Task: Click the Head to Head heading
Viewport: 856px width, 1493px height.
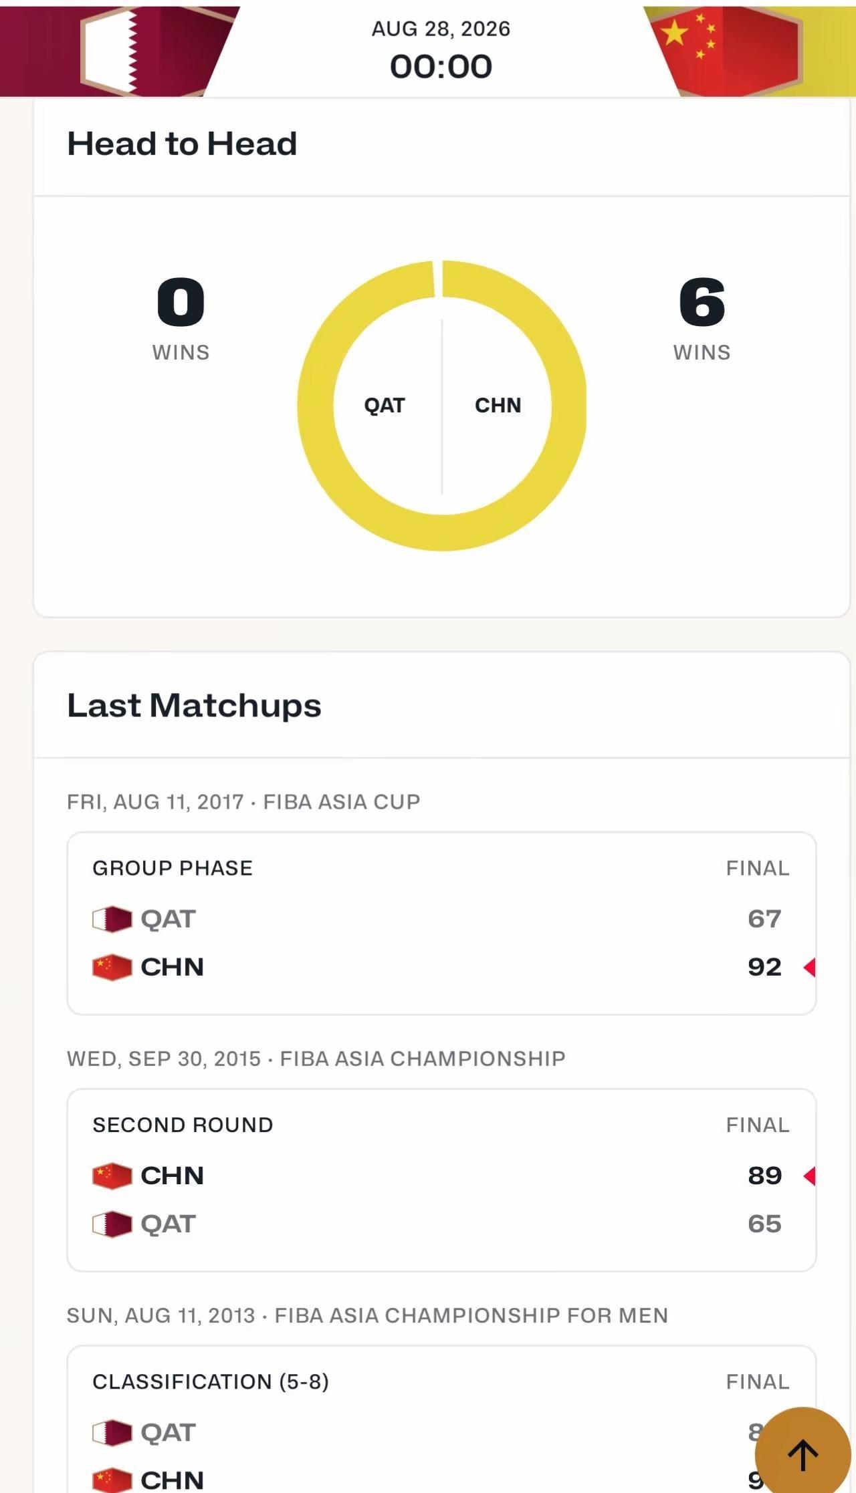Action: 182,144
